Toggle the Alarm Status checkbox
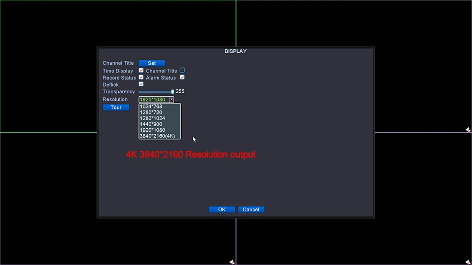 pos(182,77)
